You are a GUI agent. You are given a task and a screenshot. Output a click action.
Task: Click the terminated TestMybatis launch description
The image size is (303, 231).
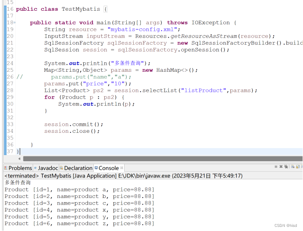click(x=123, y=176)
